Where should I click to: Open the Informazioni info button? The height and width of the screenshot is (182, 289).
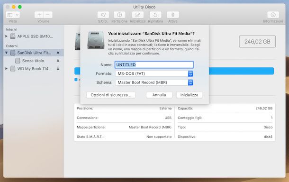[x=273, y=15]
